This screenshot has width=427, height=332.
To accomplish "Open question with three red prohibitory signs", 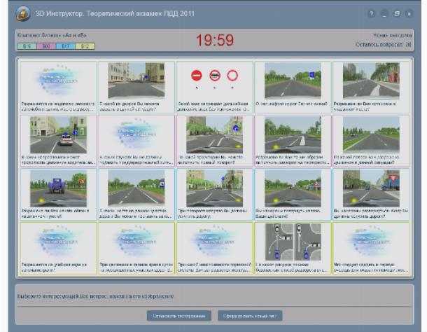I will point(214,87).
